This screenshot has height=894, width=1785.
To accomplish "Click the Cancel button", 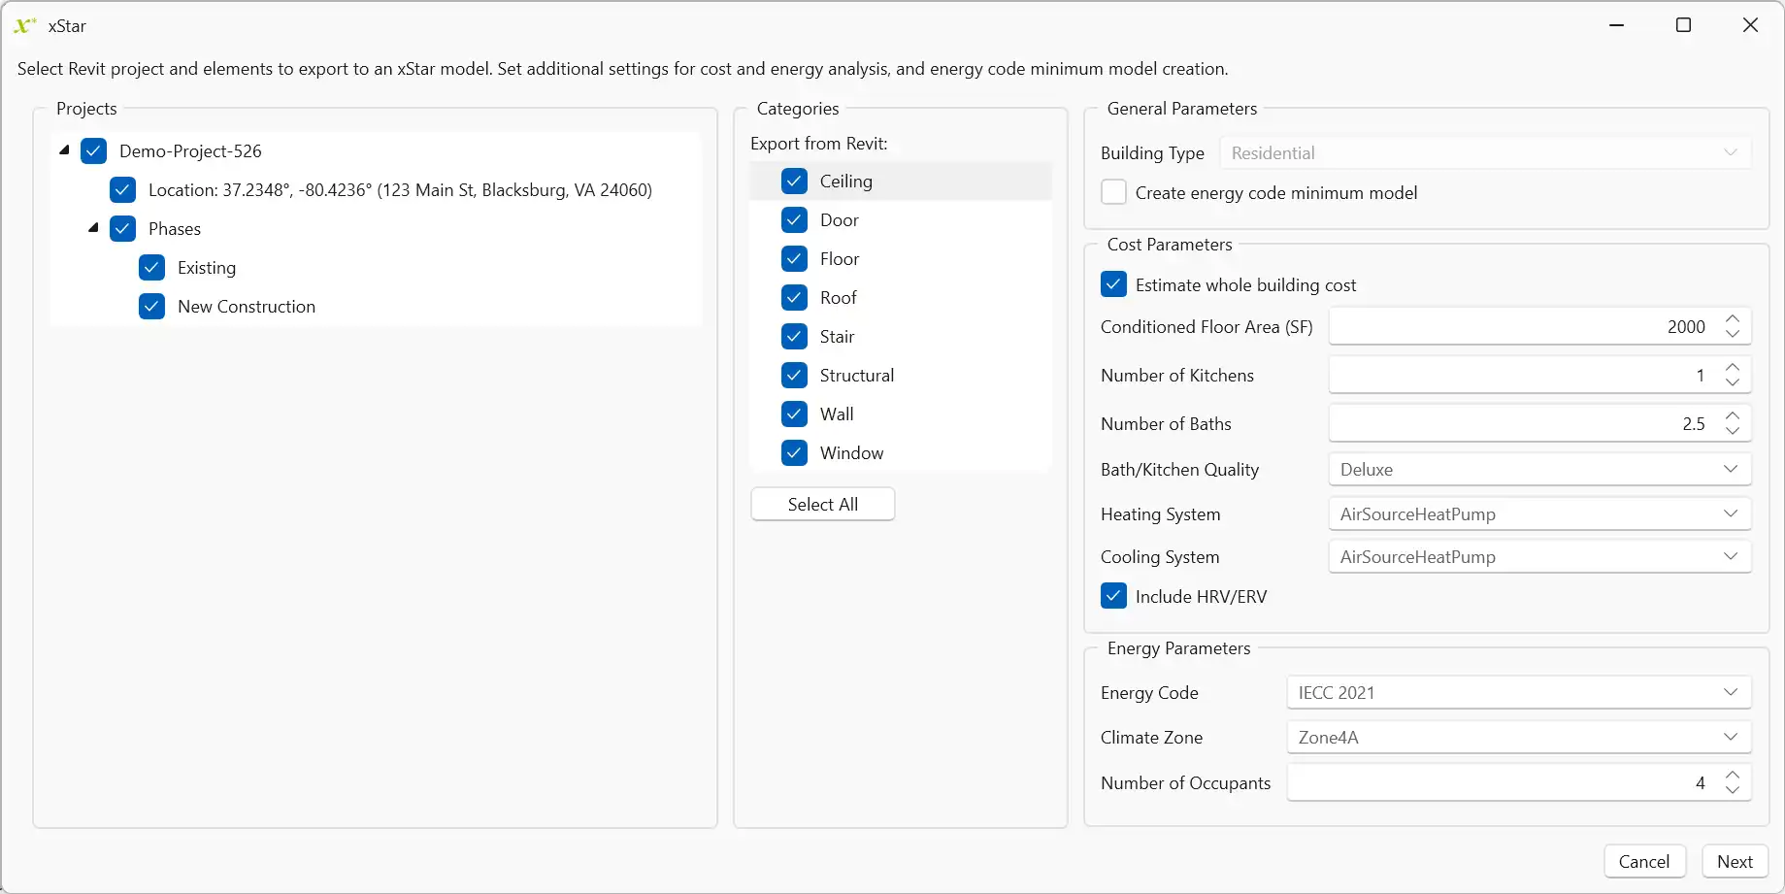I will coord(1644,862).
